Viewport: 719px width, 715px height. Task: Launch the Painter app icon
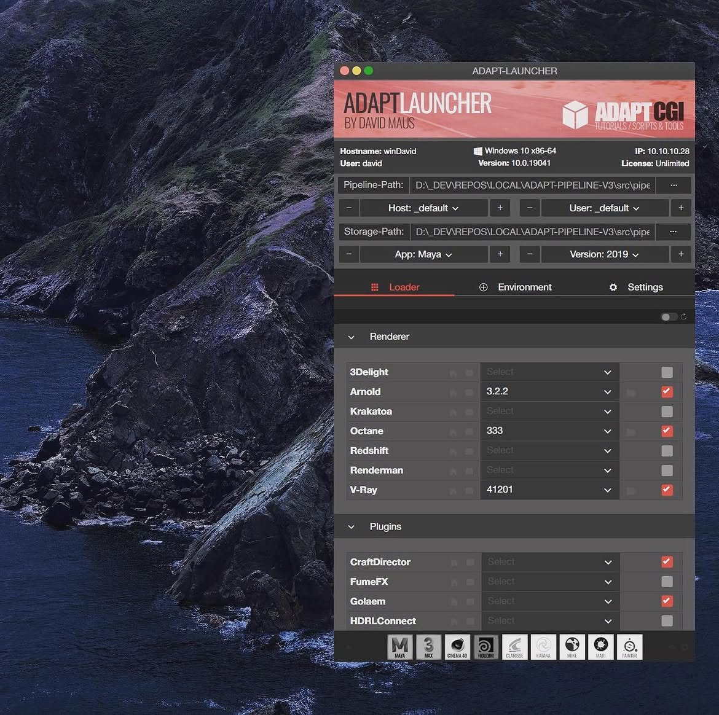coord(629,647)
